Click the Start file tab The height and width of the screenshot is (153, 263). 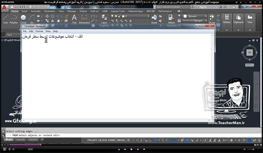pos(10,35)
